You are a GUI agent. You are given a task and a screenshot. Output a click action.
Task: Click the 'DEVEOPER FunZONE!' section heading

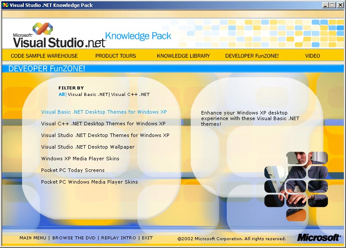click(x=47, y=69)
